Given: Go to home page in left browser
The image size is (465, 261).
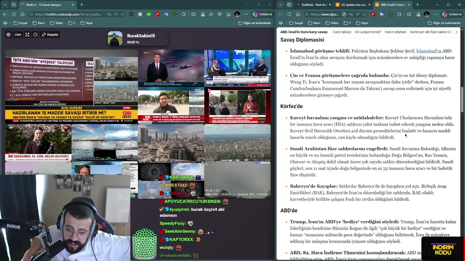Looking at the screenshot, I should 22,14.
